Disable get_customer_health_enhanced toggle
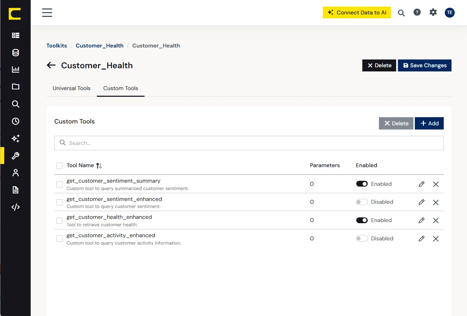 (x=362, y=220)
